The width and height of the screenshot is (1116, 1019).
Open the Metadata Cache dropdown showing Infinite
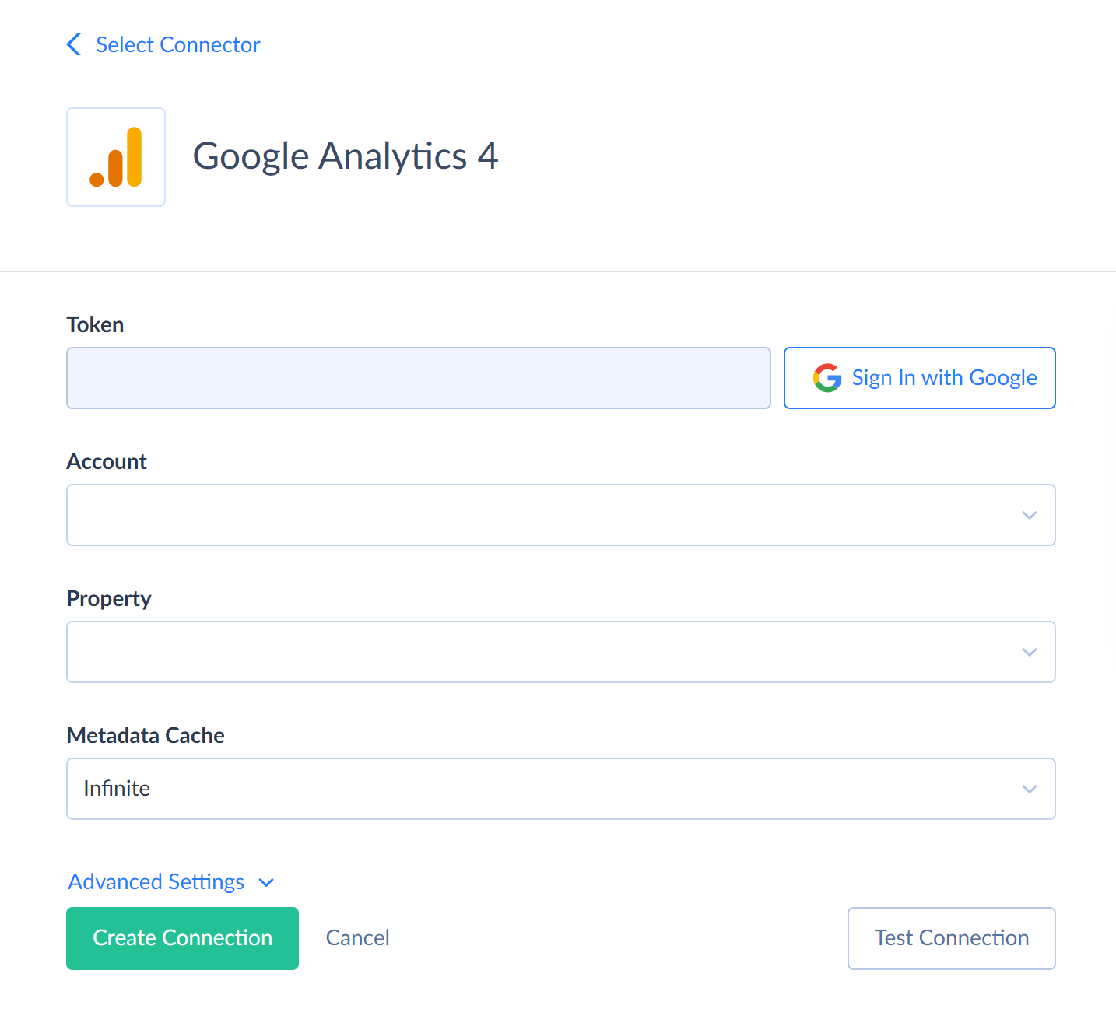[561, 789]
